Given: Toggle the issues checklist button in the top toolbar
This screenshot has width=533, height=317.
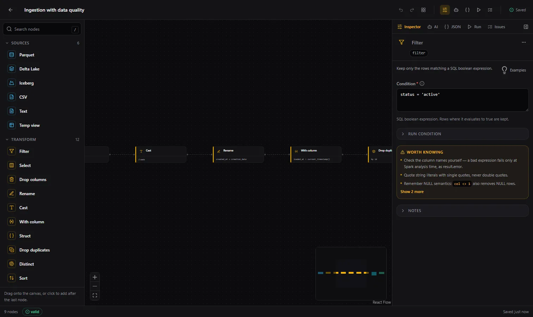Looking at the screenshot, I should 490,10.
